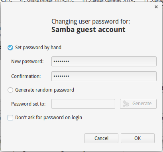Select the 'Password set to' text box

pos(83,104)
